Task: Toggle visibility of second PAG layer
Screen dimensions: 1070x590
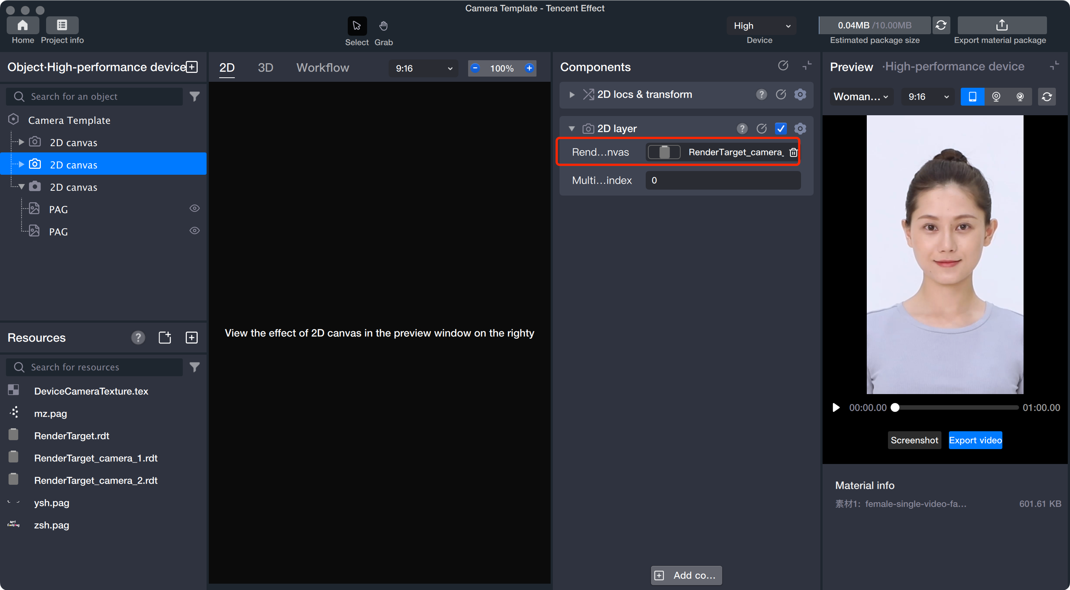Action: [194, 231]
